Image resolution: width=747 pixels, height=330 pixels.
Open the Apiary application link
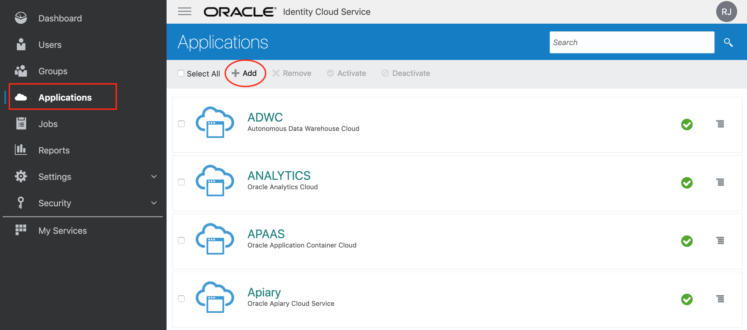(264, 292)
